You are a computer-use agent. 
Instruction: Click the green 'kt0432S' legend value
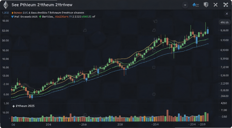click(x=86, y=17)
